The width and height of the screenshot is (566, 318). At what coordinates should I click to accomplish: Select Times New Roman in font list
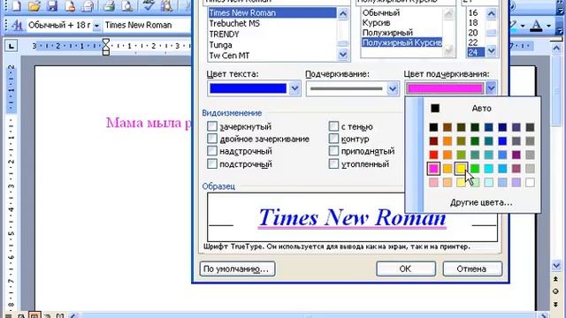coord(272,12)
